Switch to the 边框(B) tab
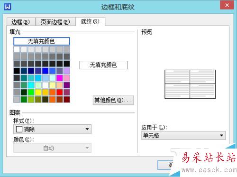 point(21,22)
